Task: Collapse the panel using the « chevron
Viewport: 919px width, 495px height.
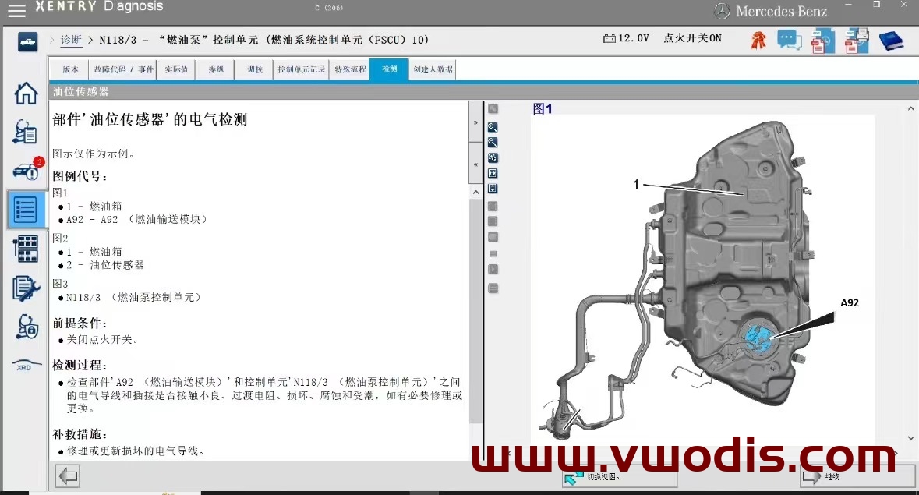Action: point(476,164)
